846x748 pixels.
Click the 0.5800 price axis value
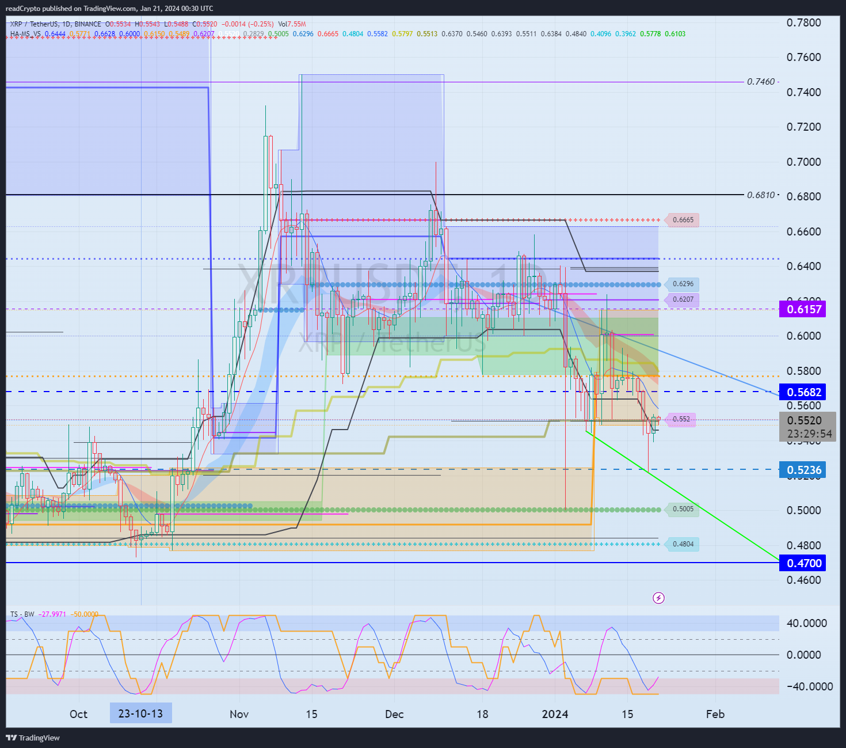803,371
